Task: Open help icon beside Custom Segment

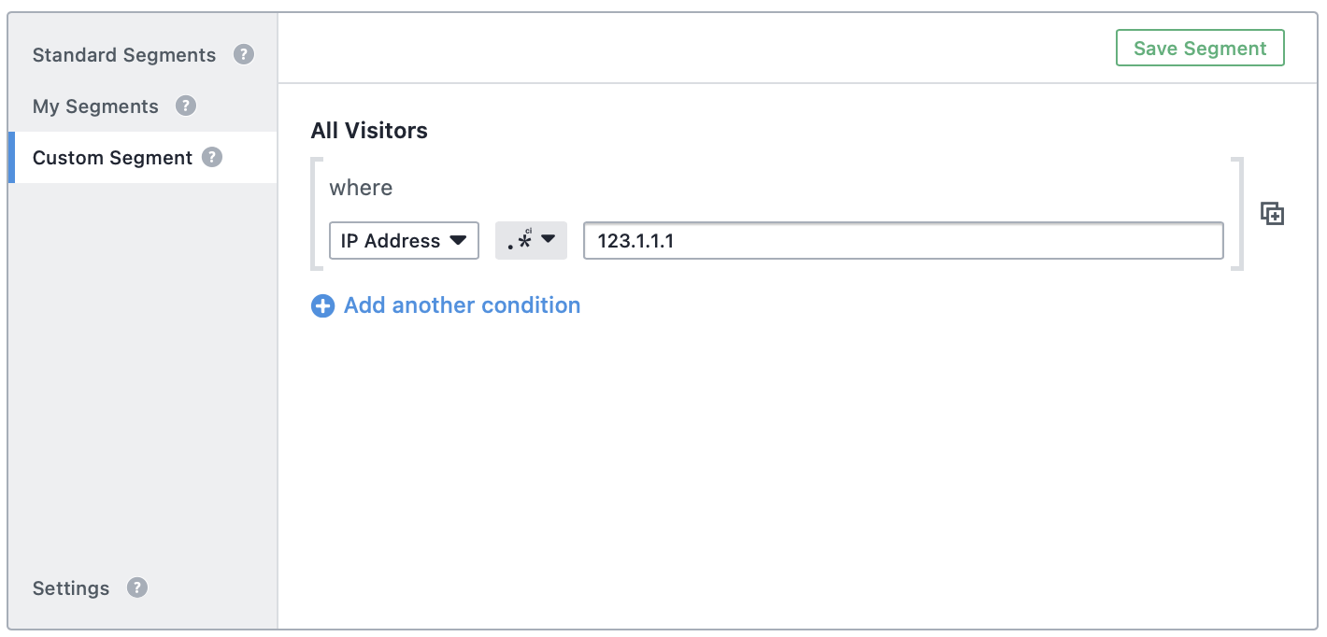Action: pos(212,157)
